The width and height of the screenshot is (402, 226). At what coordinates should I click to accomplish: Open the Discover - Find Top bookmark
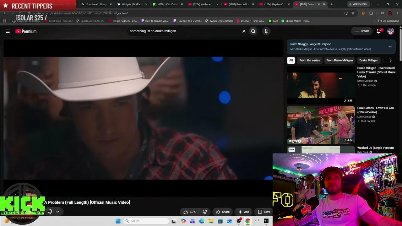(250, 21)
